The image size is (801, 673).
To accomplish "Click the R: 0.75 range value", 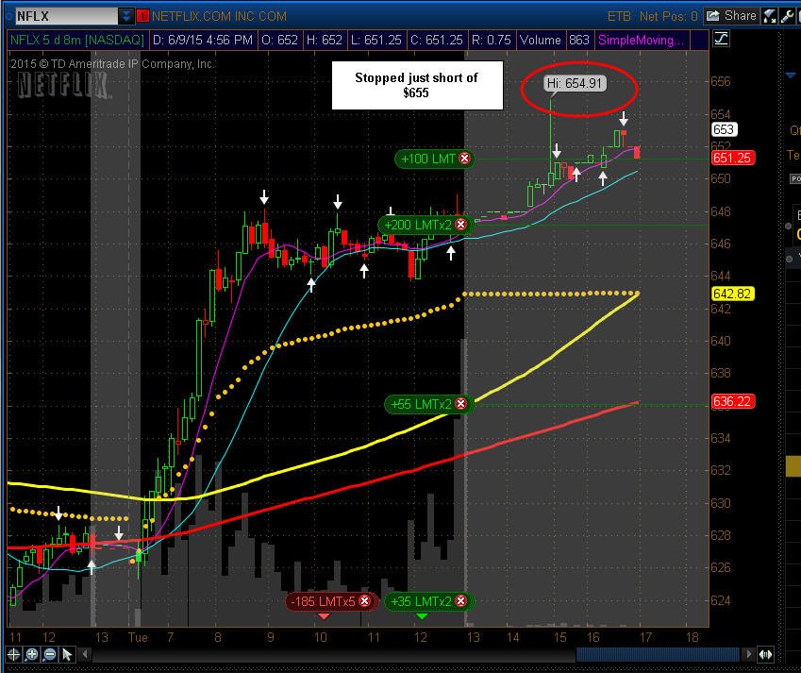I will point(492,40).
